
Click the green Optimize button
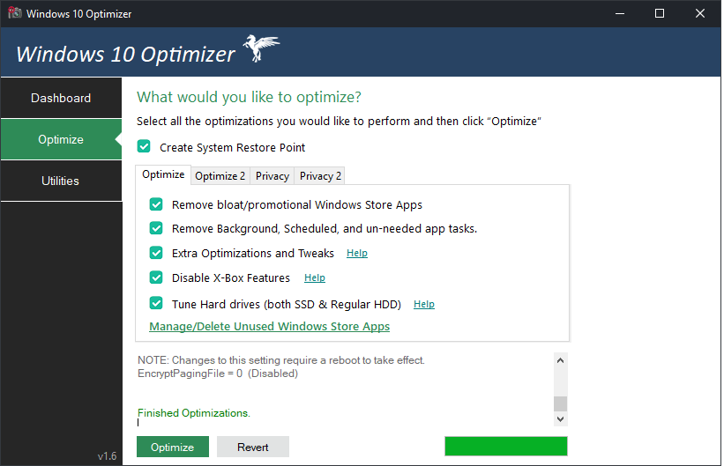click(x=173, y=447)
